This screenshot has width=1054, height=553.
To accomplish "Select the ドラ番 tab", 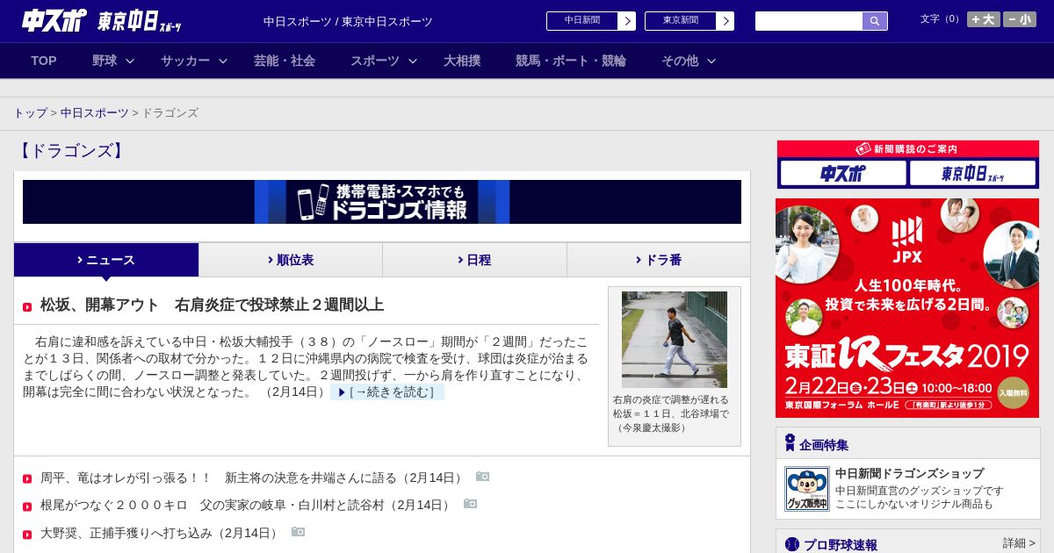I will click(659, 260).
